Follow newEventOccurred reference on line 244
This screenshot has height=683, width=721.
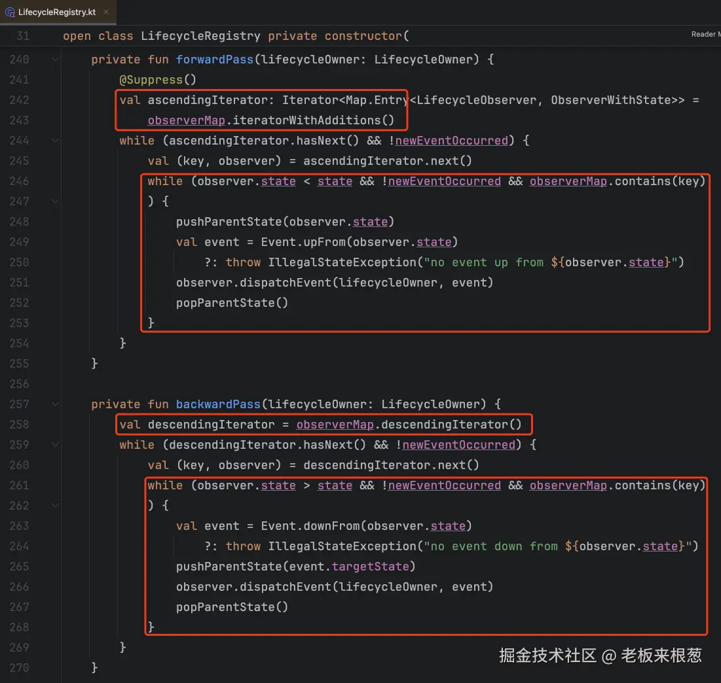[452, 141]
